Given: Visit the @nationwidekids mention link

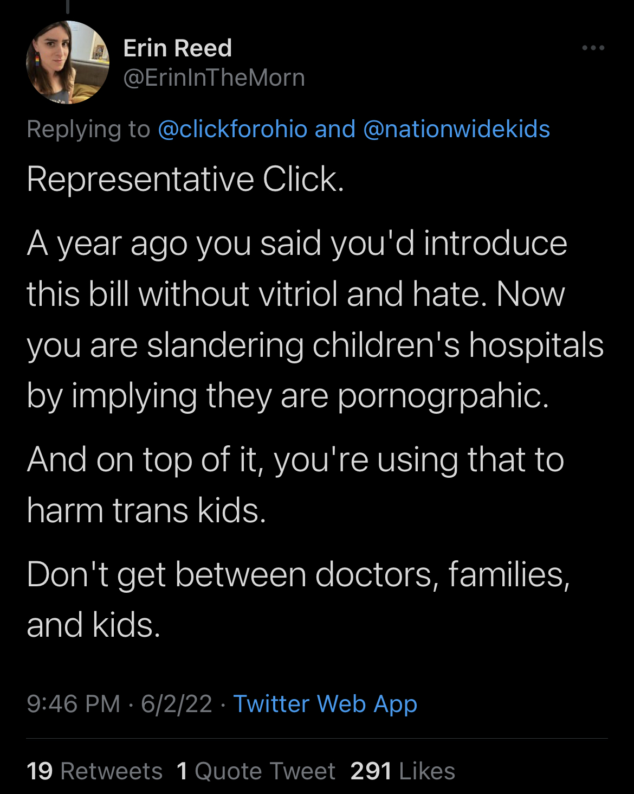Looking at the screenshot, I should tap(456, 129).
